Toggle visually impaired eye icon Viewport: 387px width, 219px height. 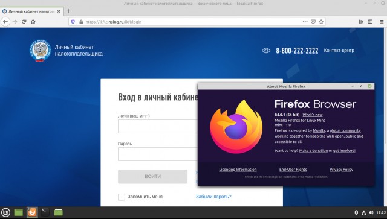[x=266, y=51]
